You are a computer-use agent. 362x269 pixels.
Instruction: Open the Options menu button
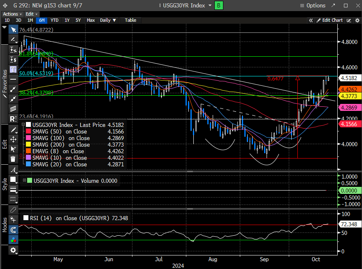(x=313, y=5)
